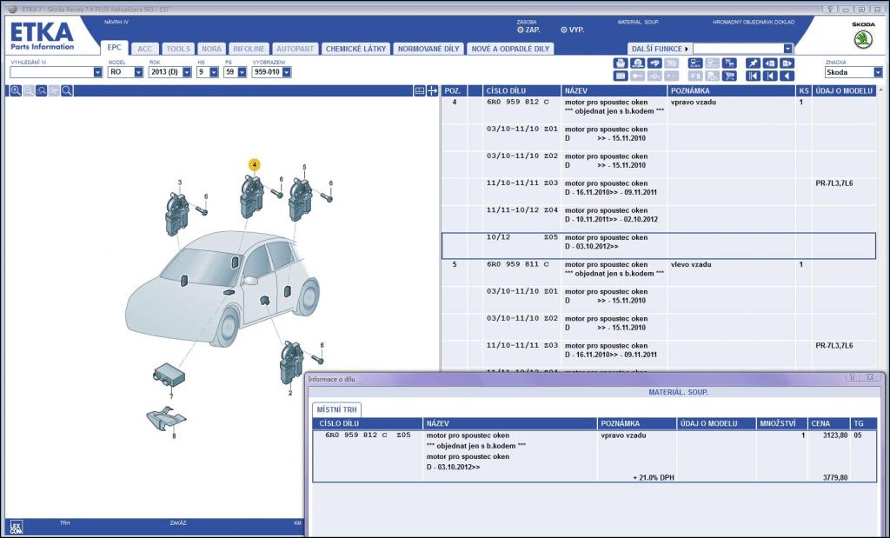Click the total price 3779,80 with VAT
The height and width of the screenshot is (538, 890).
[835, 478]
